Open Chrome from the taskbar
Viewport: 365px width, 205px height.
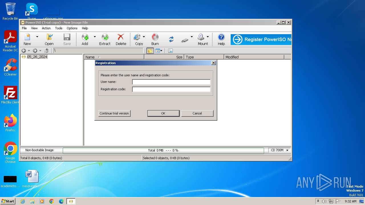click(x=52, y=201)
